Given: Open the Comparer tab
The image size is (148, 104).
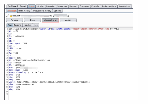Looking at the screenshot, I should [84, 6].
